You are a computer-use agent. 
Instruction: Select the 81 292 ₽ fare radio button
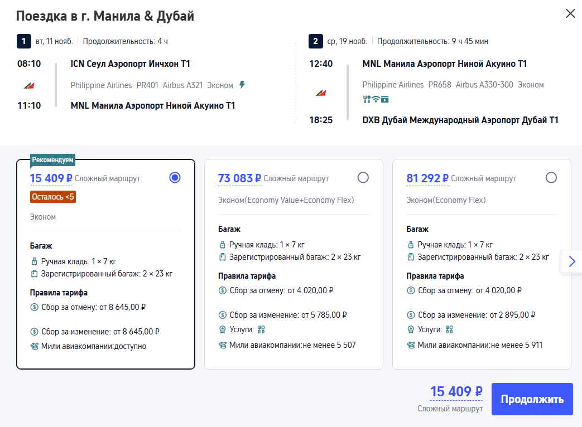tap(551, 178)
